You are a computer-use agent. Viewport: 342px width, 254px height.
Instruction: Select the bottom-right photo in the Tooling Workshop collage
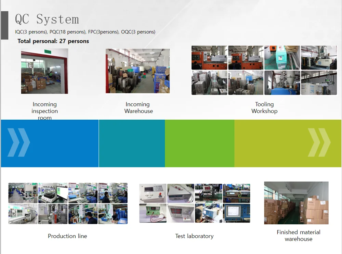click(x=319, y=83)
